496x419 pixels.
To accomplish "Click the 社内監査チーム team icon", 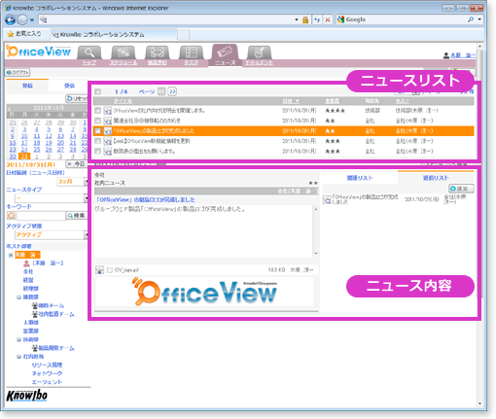I will pyautogui.click(x=35, y=314).
